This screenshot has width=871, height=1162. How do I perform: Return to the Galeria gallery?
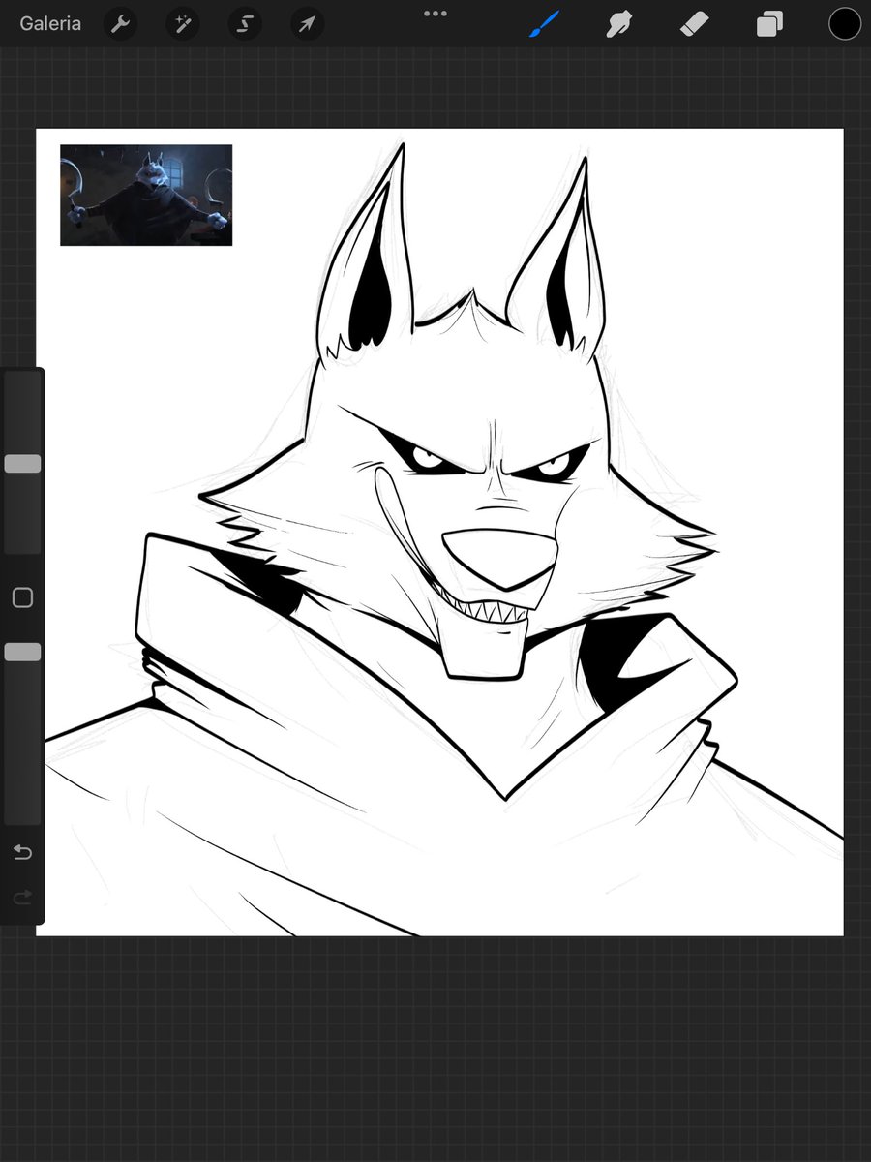click(x=50, y=23)
